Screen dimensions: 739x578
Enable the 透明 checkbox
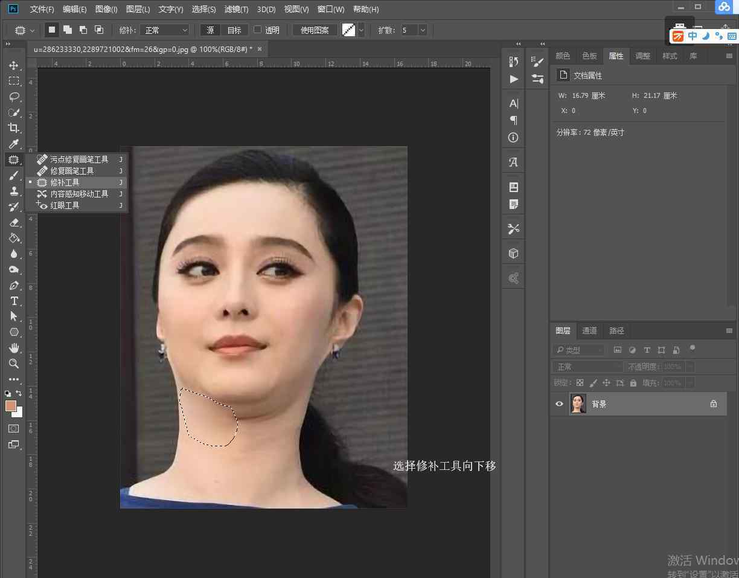click(x=258, y=30)
